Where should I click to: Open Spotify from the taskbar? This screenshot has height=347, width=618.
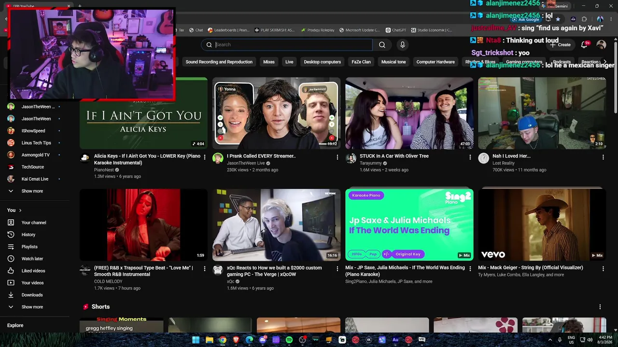(x=289, y=340)
